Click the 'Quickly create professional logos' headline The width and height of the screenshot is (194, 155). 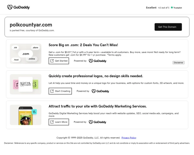pyautogui.click(x=96, y=76)
